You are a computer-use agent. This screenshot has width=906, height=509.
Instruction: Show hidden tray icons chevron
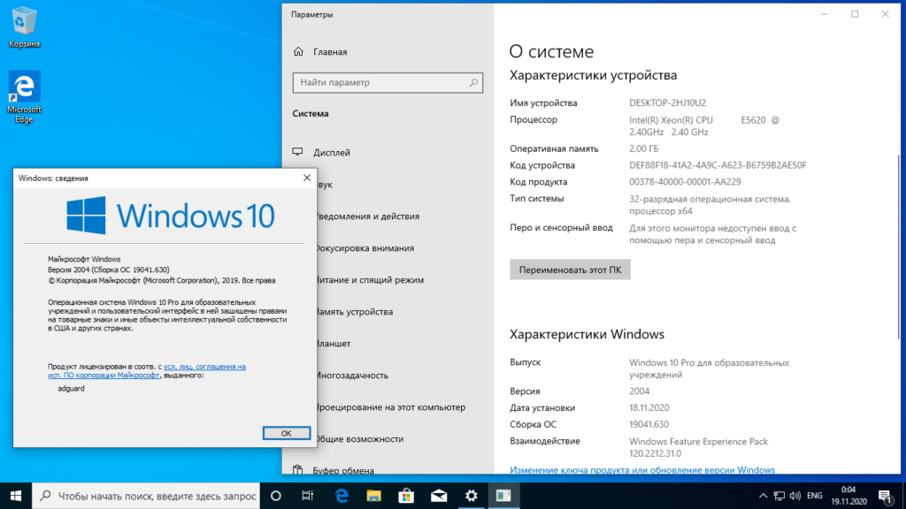763,496
